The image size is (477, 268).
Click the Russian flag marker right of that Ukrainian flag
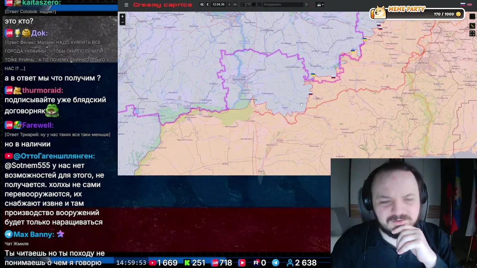point(334,77)
